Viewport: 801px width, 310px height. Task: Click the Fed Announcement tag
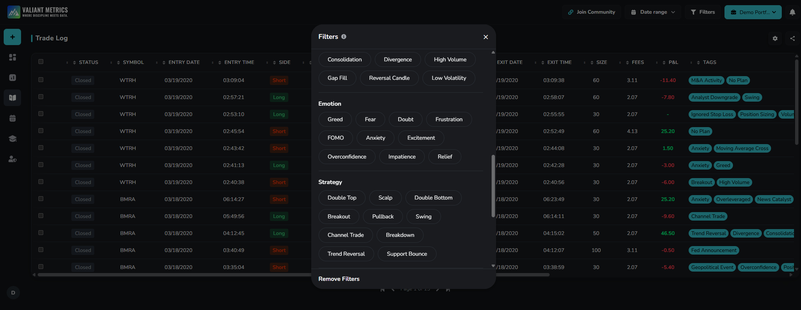point(714,250)
